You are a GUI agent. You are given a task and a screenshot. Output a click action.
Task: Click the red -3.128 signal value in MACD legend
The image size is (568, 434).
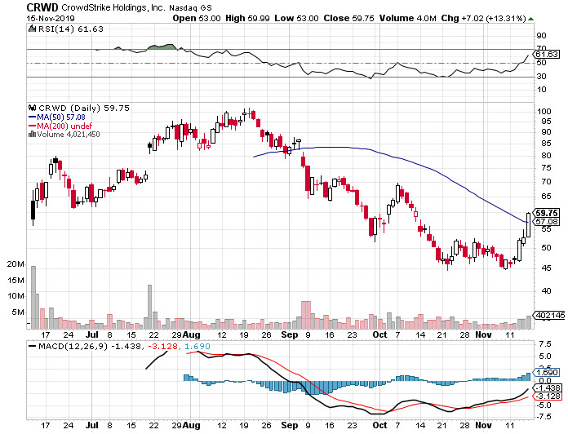(162, 347)
